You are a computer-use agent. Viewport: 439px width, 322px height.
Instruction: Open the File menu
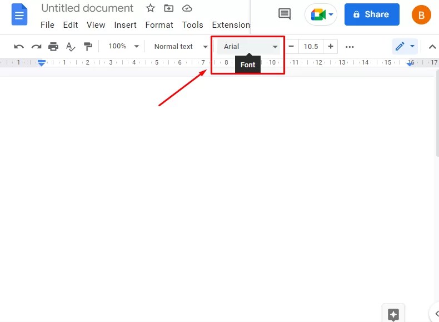47,25
